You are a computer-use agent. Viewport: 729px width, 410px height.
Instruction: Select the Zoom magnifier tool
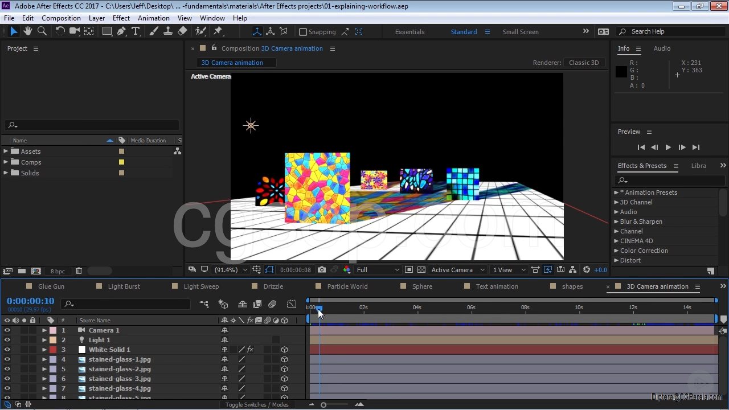click(x=42, y=31)
